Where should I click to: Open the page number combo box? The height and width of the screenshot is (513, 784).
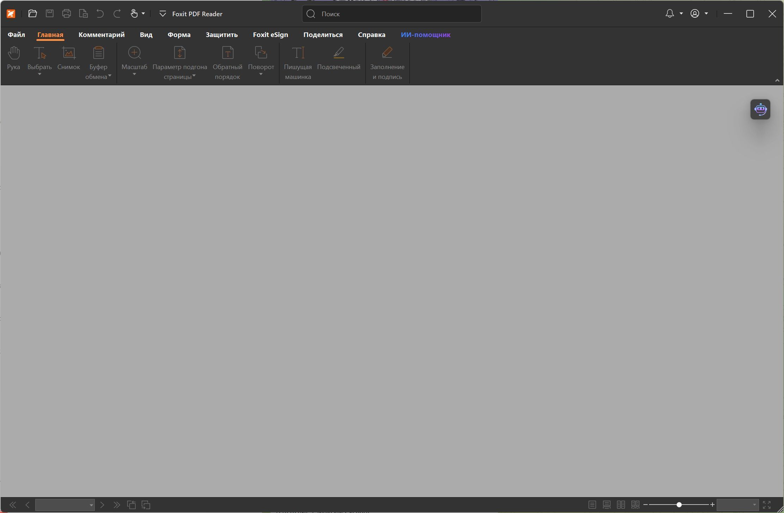(65, 505)
